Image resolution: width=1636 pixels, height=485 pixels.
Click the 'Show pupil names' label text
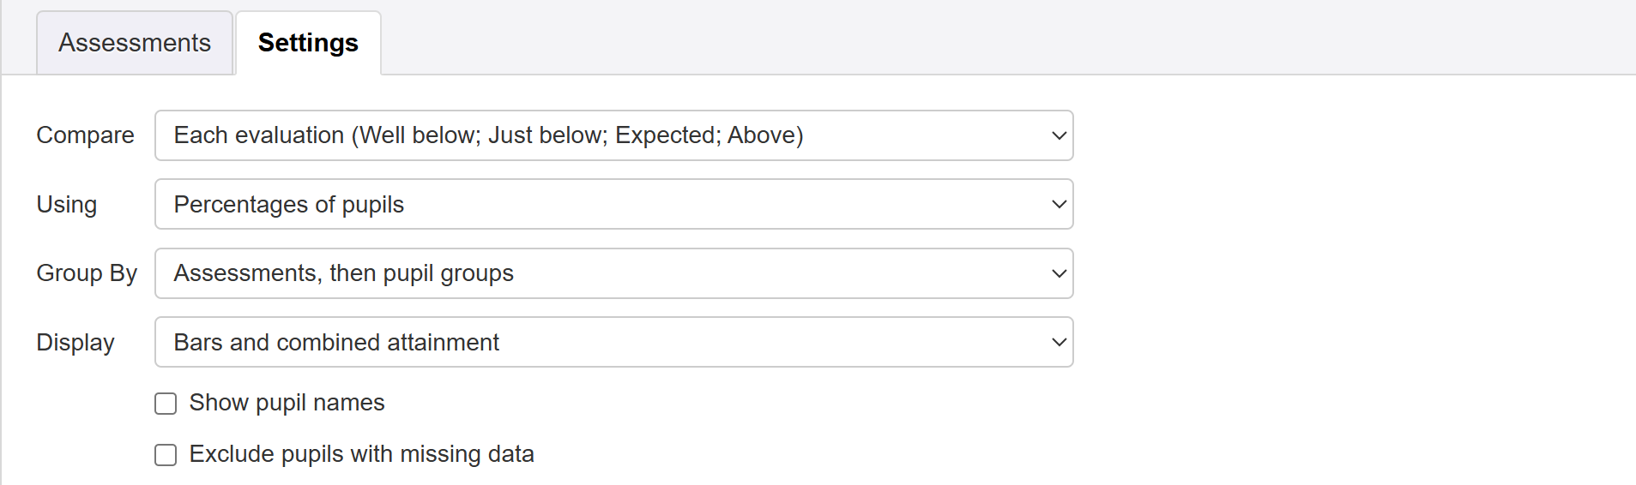coord(287,403)
